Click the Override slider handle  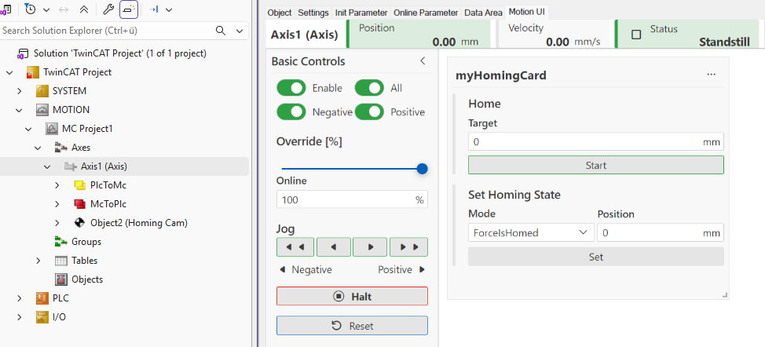pyautogui.click(x=422, y=169)
